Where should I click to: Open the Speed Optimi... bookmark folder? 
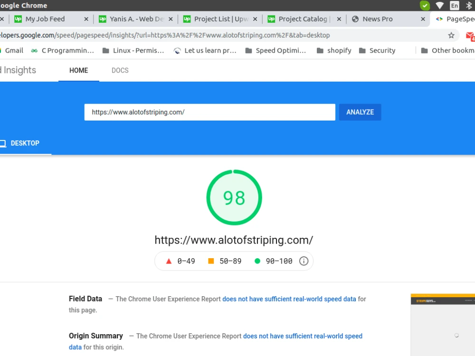[x=275, y=51]
